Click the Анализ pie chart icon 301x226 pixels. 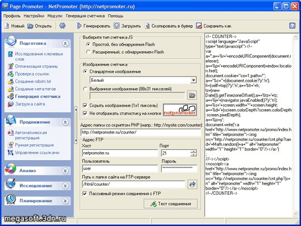10,169
